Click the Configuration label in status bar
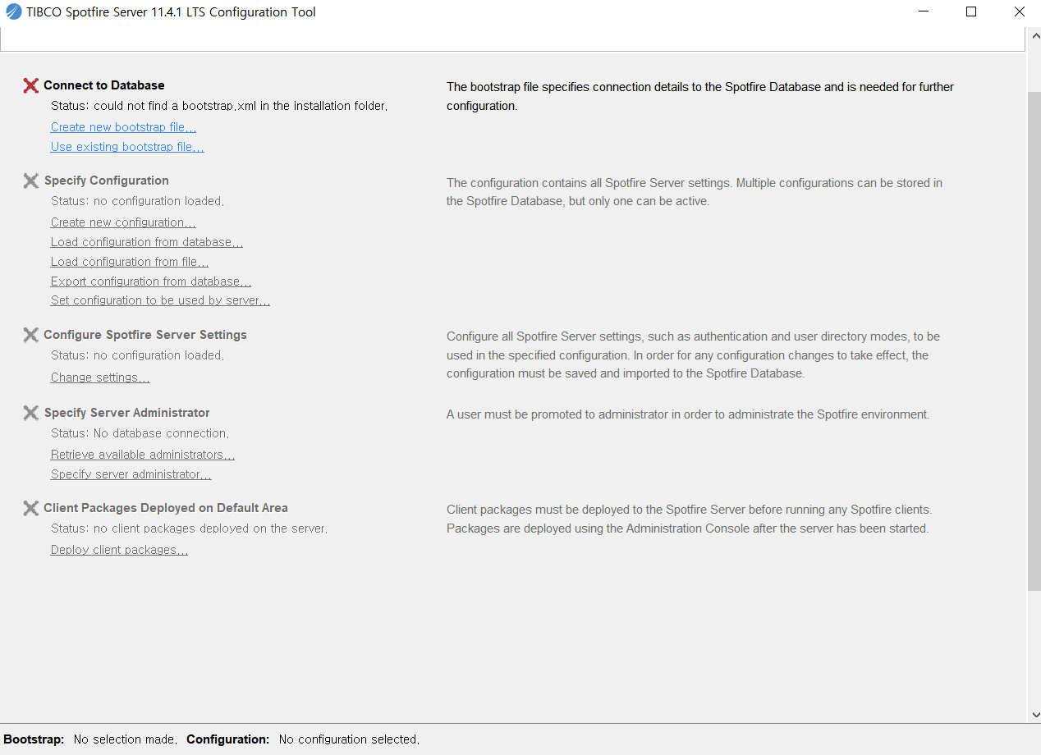 pyautogui.click(x=227, y=739)
